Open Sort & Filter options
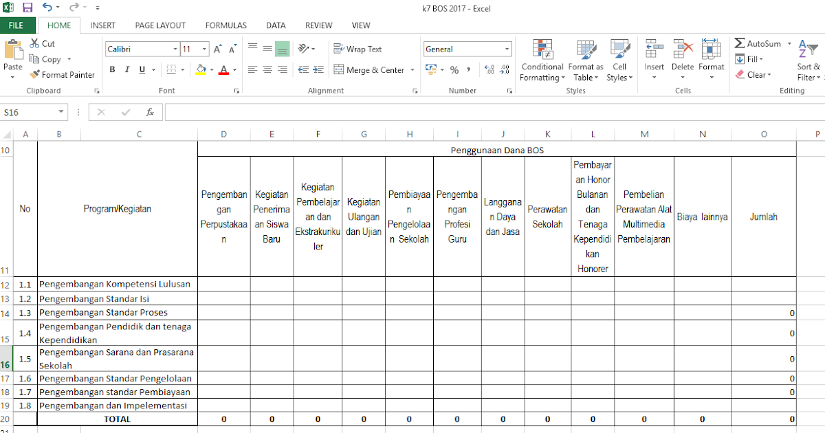This screenshot has width=825, height=433. [x=808, y=60]
